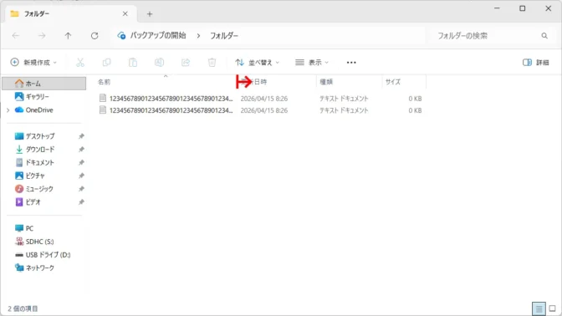Click the Share icon in toolbar

186,63
